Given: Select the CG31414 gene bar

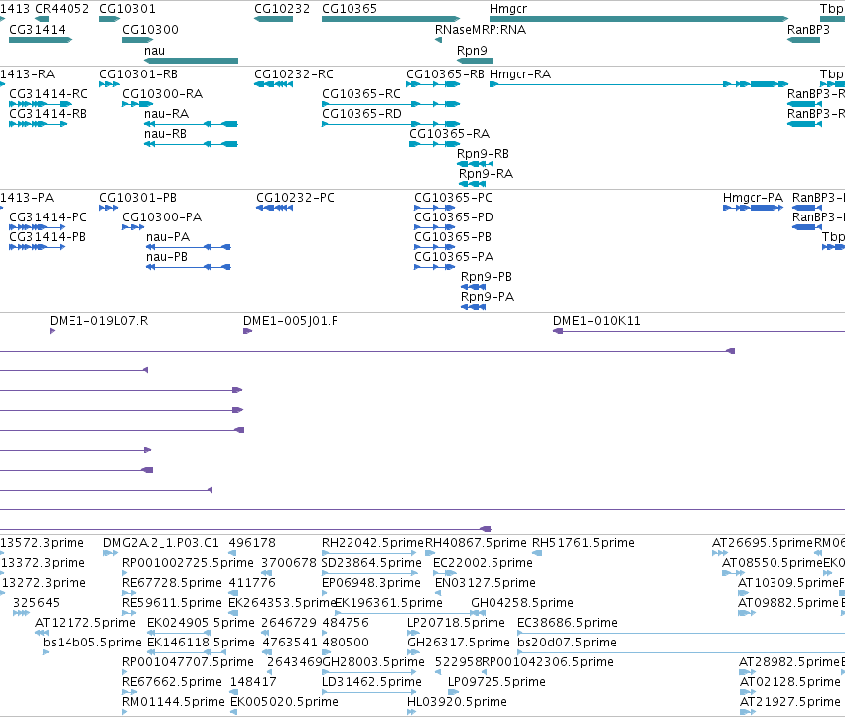Looking at the screenshot, I should [x=41, y=40].
